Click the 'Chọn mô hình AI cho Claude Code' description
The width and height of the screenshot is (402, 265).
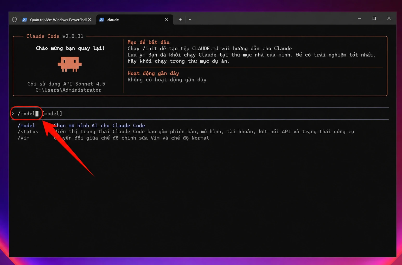coord(99,125)
